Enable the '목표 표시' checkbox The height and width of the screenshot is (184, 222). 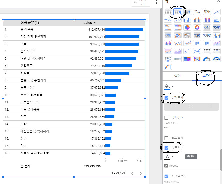tap(166, 138)
